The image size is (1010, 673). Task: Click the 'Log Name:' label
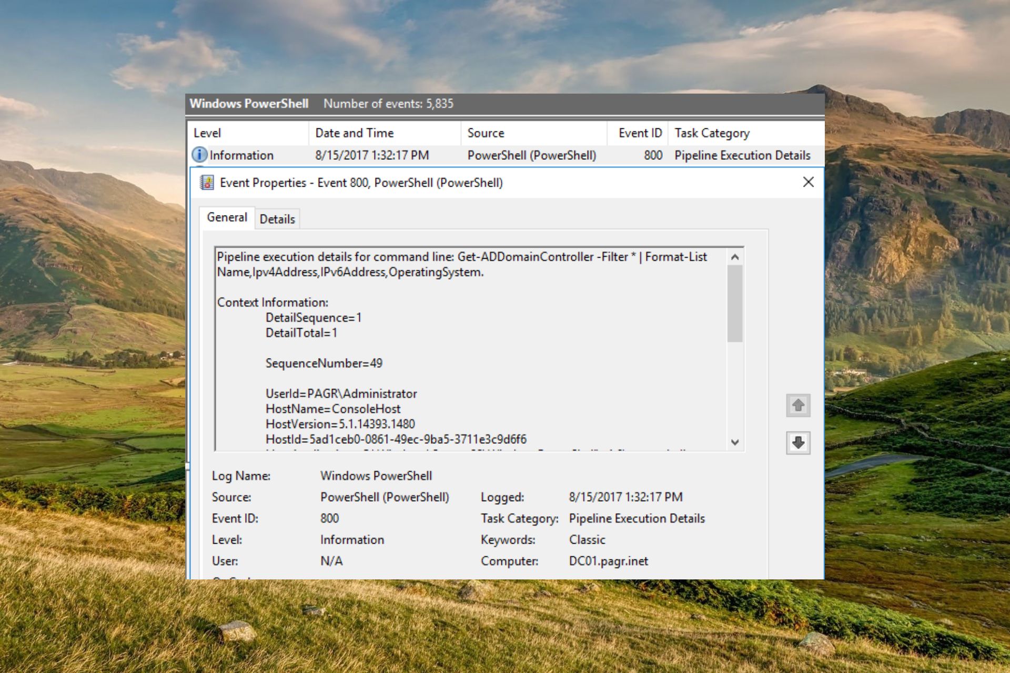click(241, 476)
